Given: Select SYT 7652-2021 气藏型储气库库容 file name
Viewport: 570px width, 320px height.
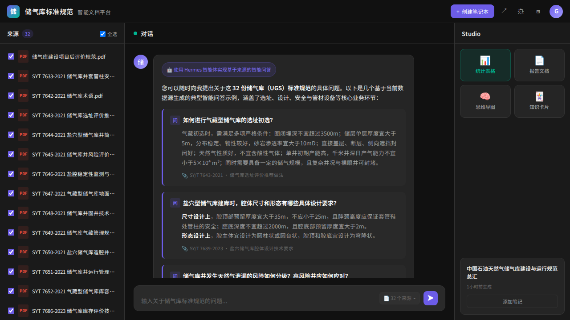Looking at the screenshot, I should coord(73,291).
